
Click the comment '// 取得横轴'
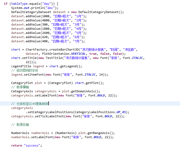tap(20, 87)
